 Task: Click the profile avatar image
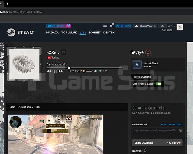(x=24, y=64)
